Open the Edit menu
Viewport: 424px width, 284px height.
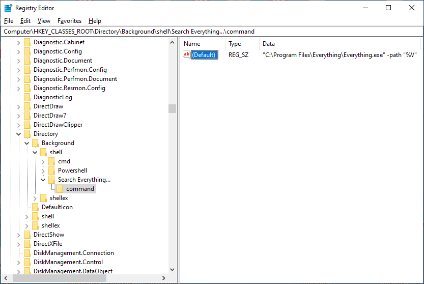tap(25, 21)
